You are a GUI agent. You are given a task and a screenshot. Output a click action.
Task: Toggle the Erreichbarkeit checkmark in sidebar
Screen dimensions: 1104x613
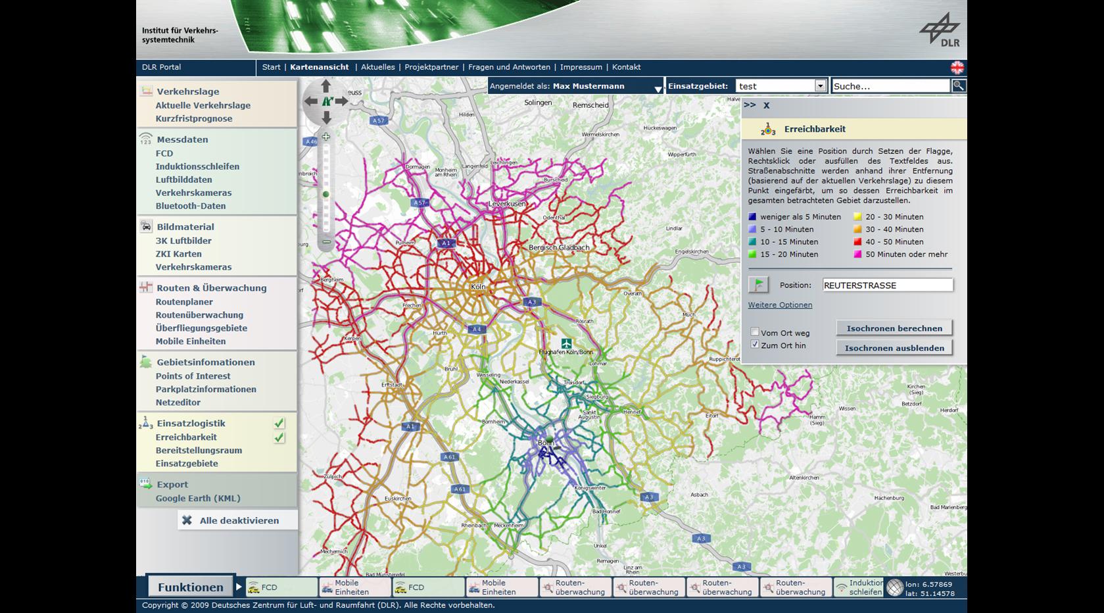(x=279, y=437)
